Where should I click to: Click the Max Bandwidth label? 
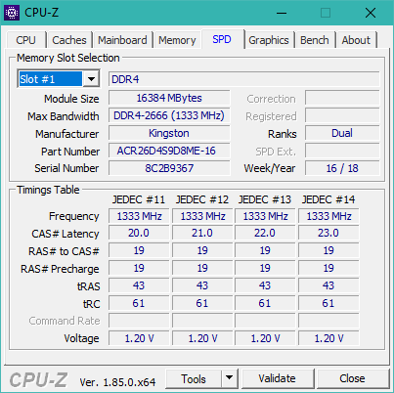coord(64,116)
